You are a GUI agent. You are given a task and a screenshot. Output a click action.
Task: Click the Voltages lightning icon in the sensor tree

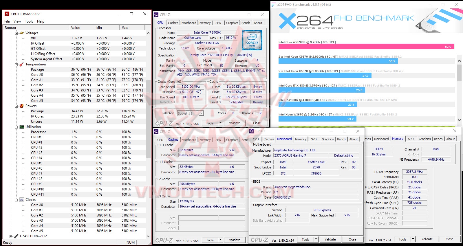coord(22,33)
